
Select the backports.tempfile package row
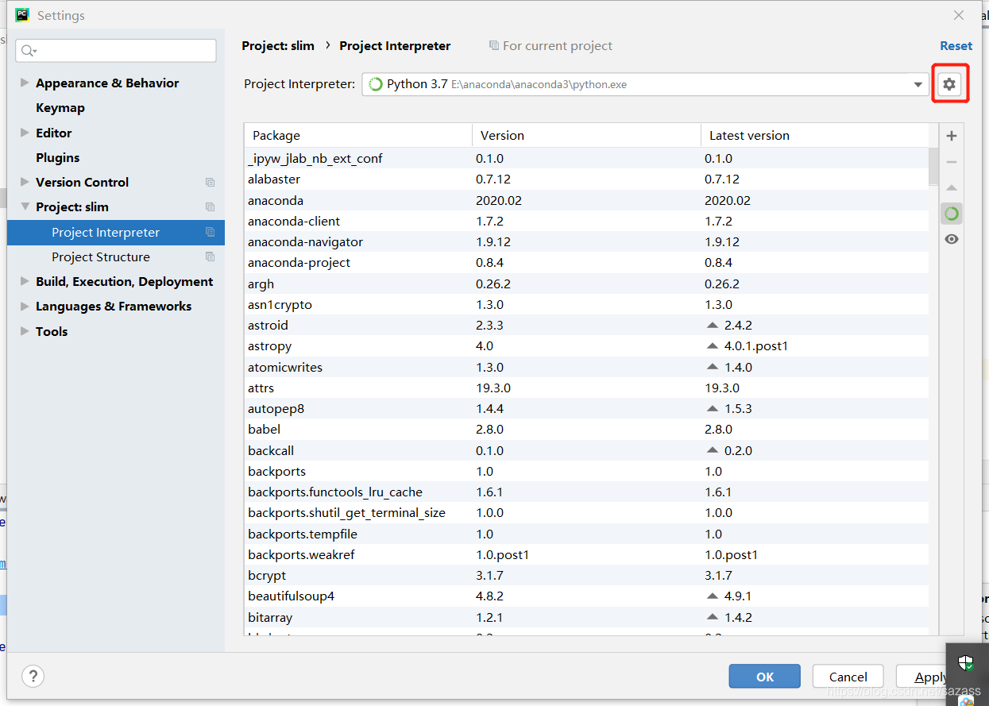tap(586, 534)
